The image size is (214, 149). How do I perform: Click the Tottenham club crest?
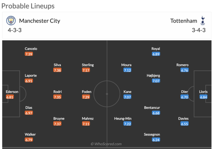pyautogui.click(x=203, y=21)
